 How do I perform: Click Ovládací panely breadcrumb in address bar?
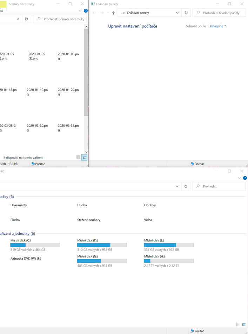138,13
